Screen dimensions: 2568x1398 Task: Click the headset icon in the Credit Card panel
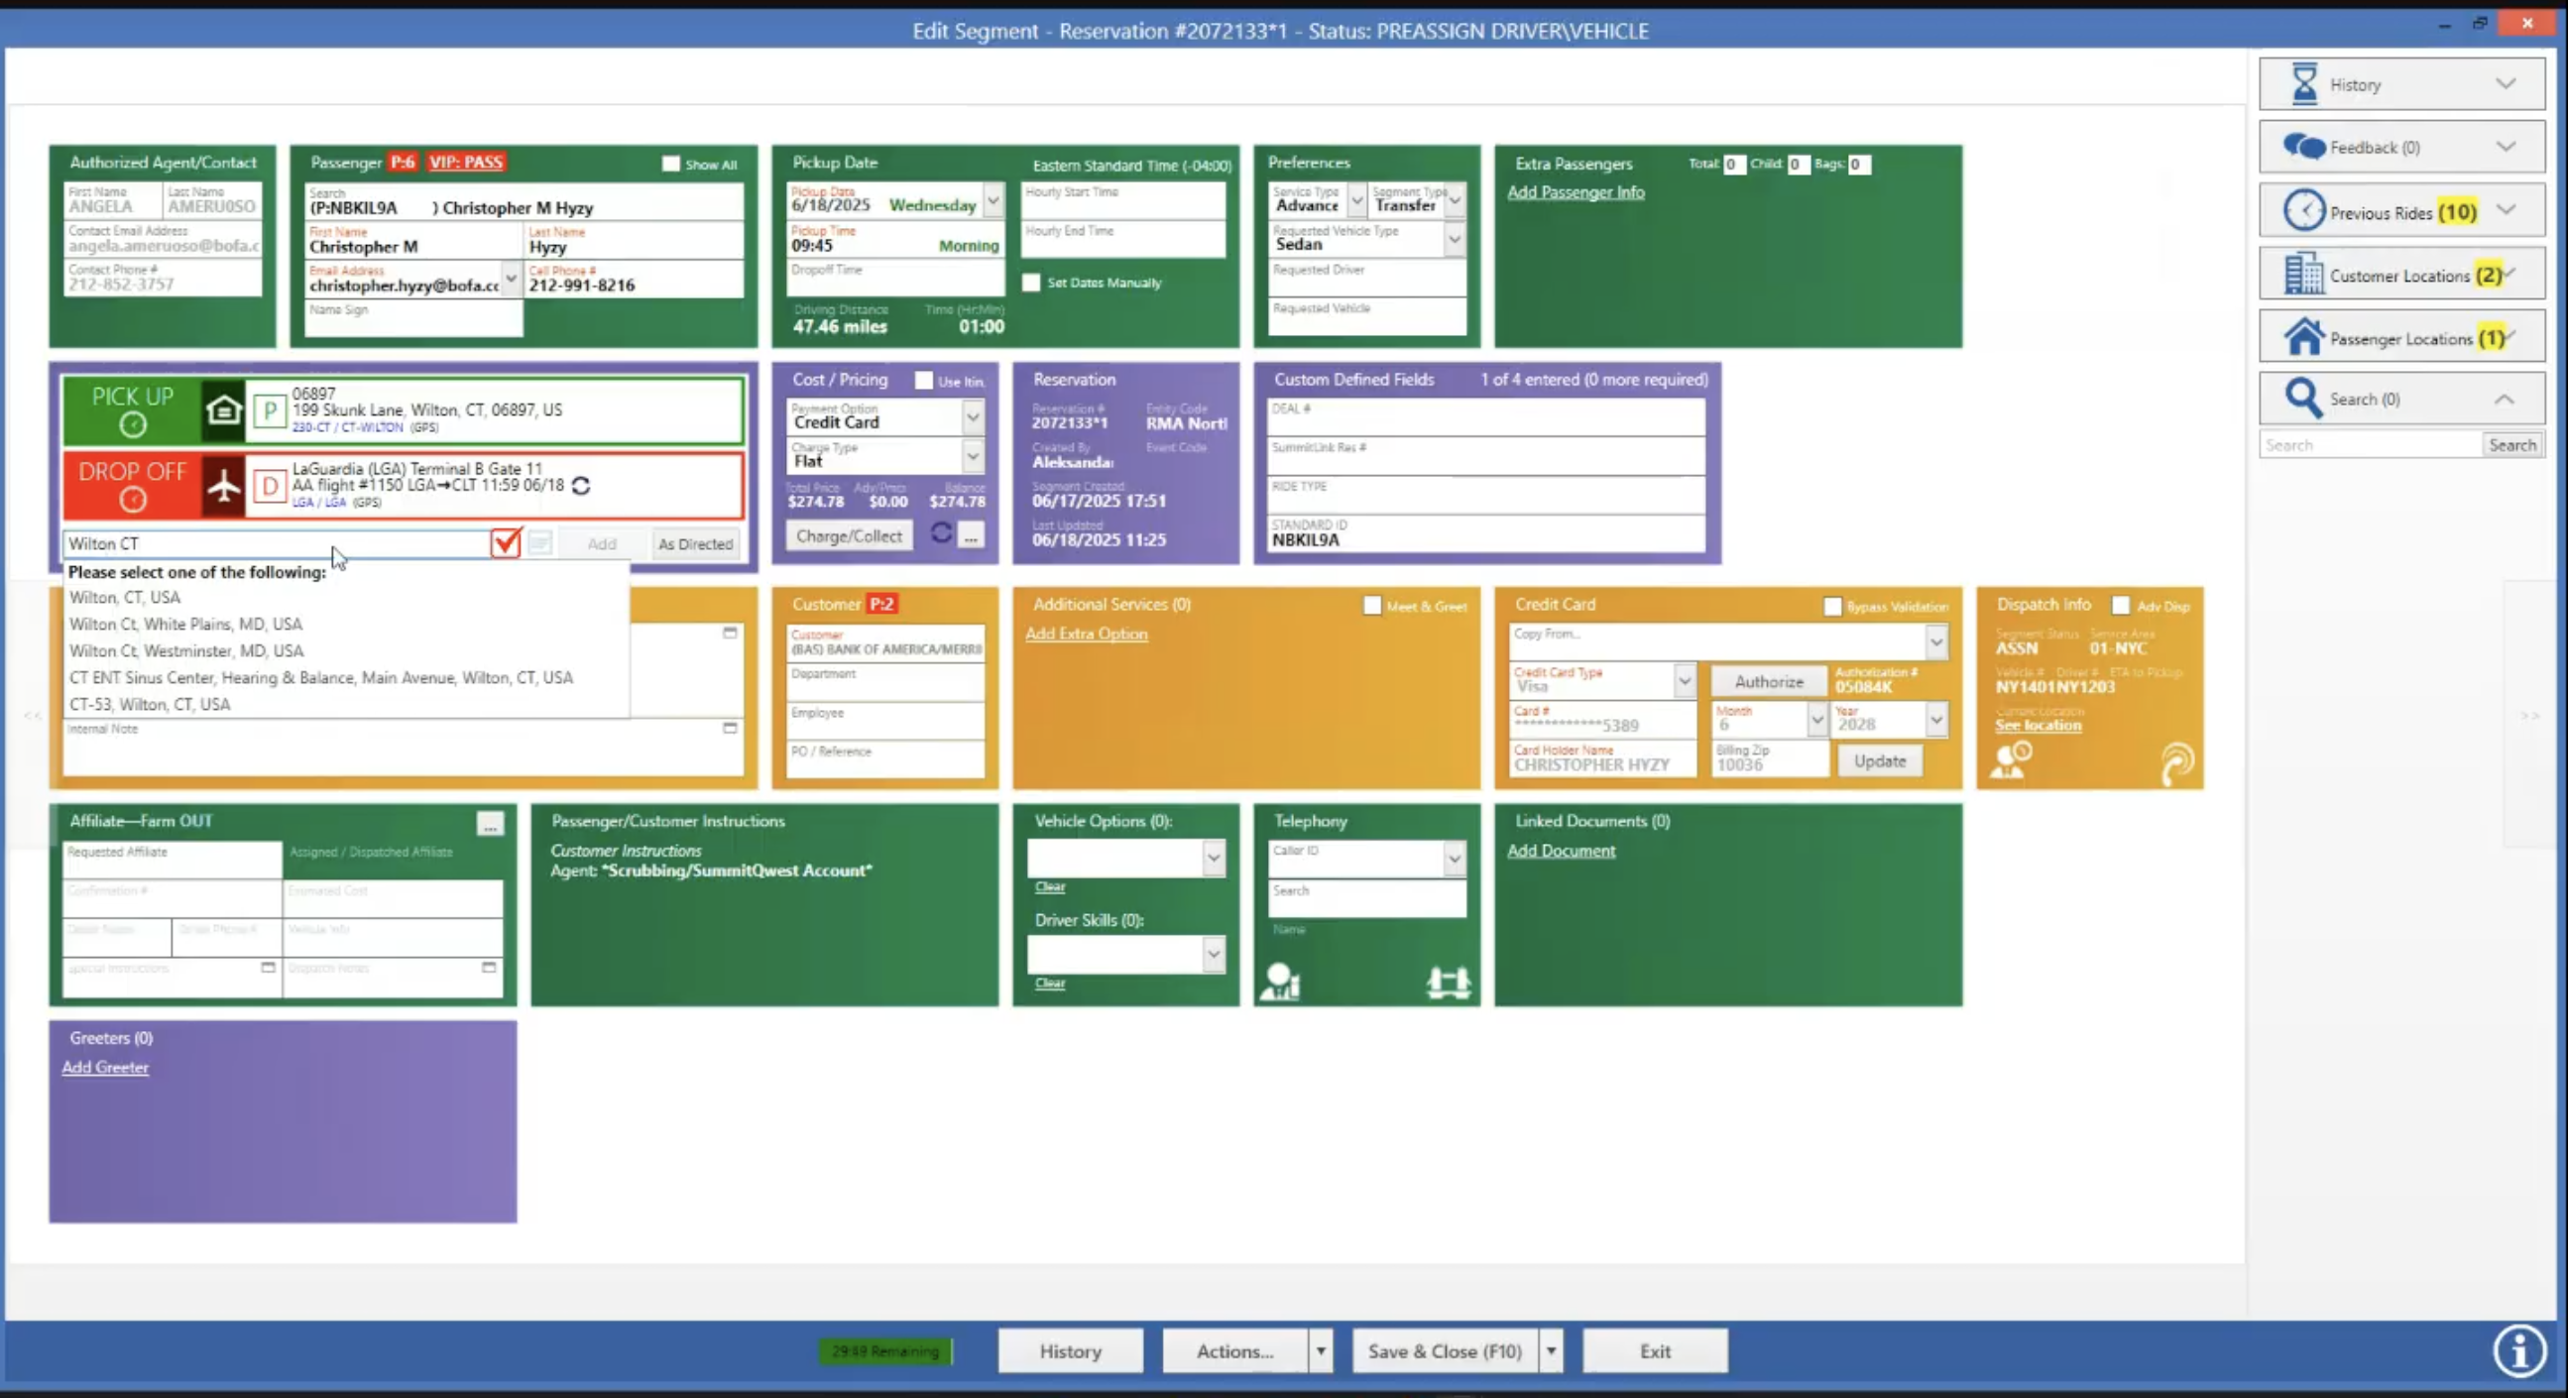pos(2179,762)
